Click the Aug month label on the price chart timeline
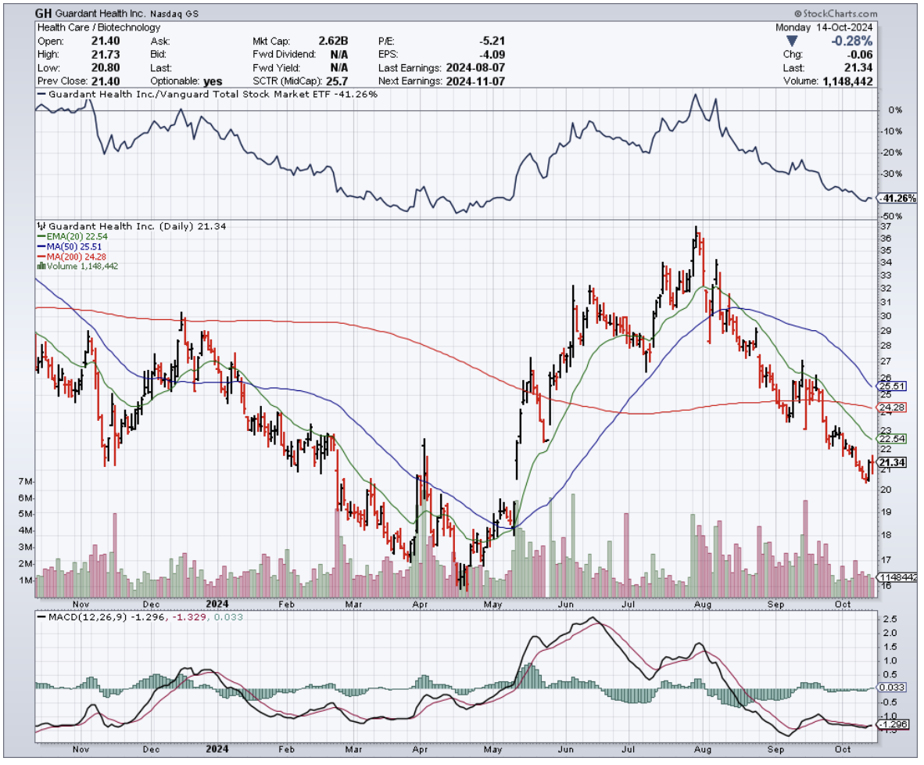 [704, 604]
